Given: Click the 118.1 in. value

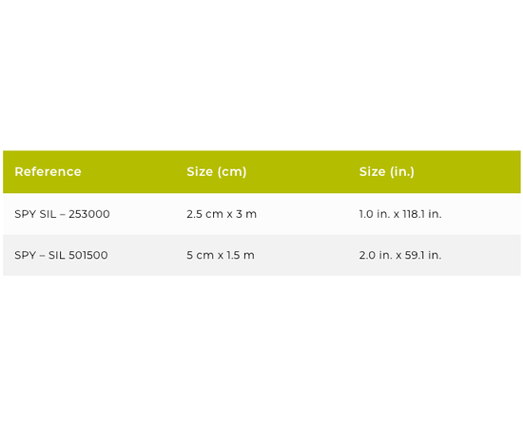Looking at the screenshot, I should 422,214.
